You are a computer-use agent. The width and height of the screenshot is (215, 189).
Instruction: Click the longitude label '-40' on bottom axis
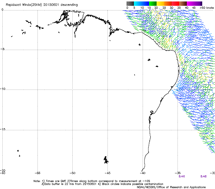(143, 173)
